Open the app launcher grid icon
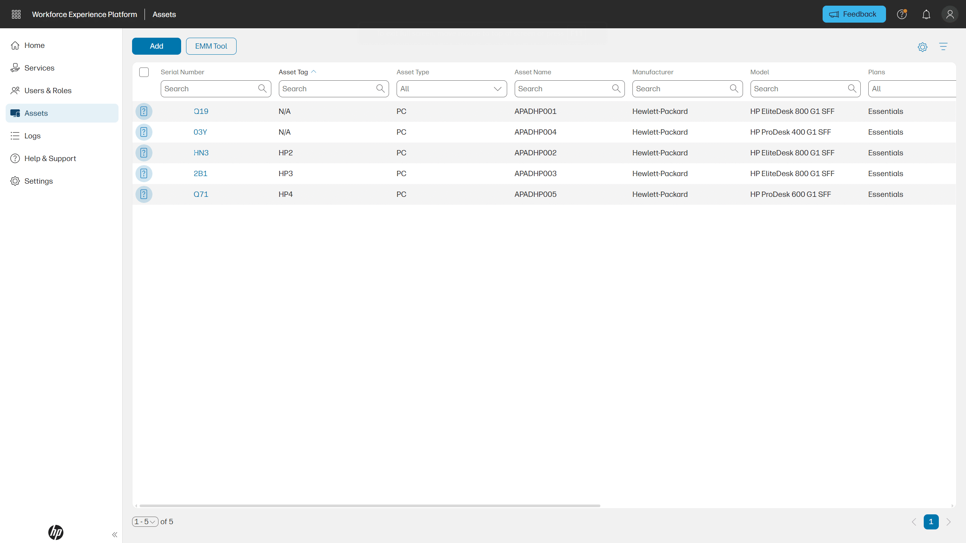This screenshot has width=966, height=543. [16, 14]
